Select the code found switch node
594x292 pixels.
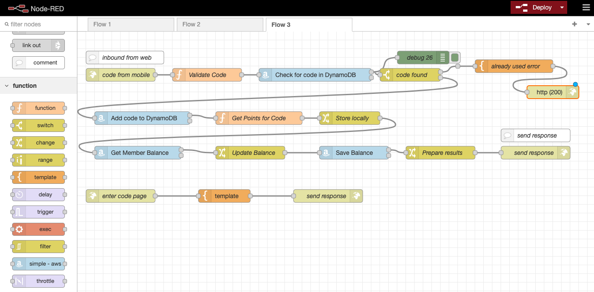410,75
